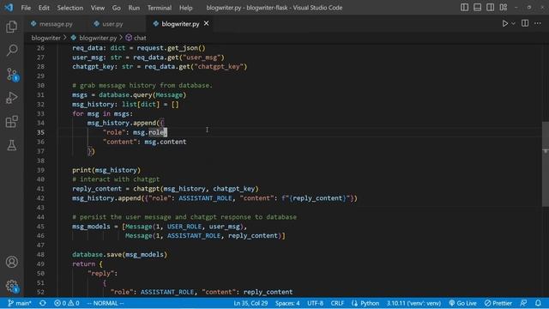The image size is (549, 309).
Task: Close the blogwriter.py tab
Action: [x=207, y=23]
